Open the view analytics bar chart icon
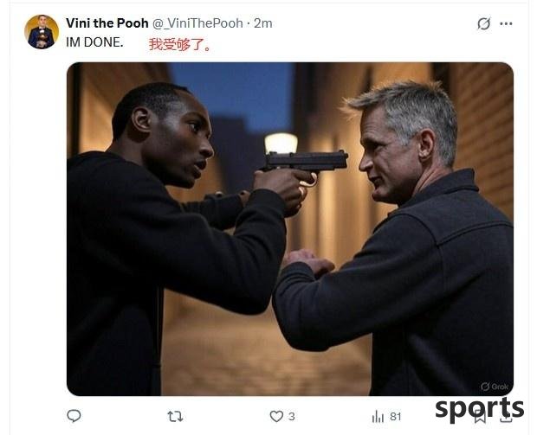 378,417
